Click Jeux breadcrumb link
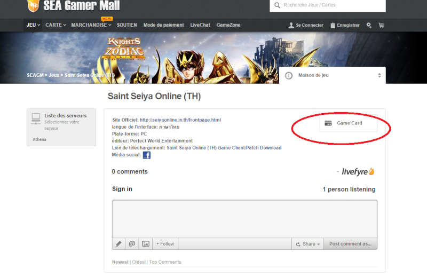 54,75
